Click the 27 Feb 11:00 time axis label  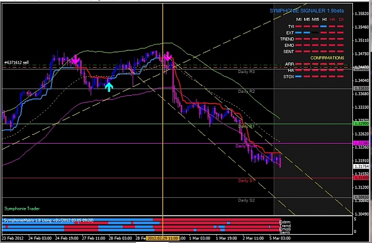point(93,238)
